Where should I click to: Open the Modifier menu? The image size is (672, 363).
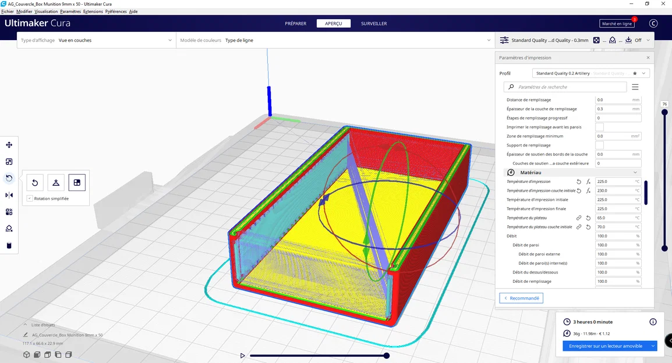pyautogui.click(x=24, y=12)
